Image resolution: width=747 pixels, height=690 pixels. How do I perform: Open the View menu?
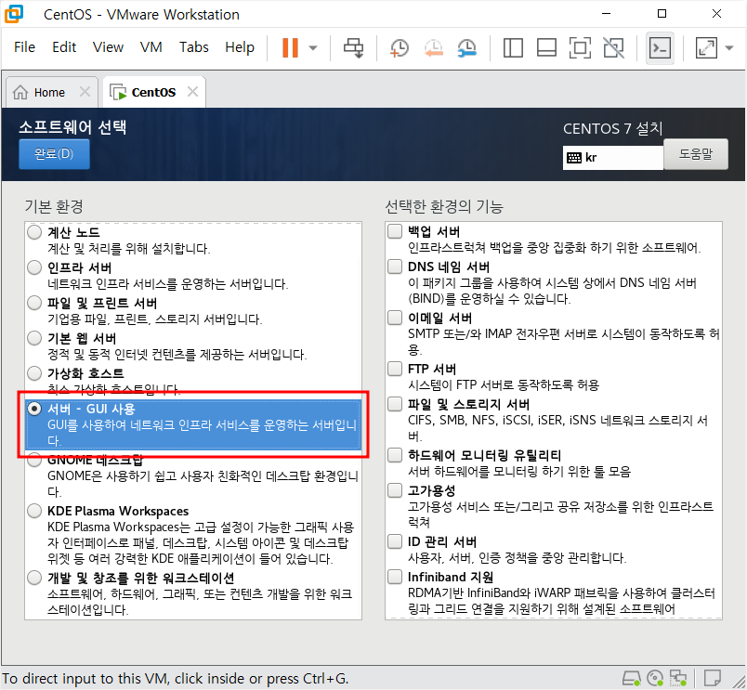click(x=108, y=47)
